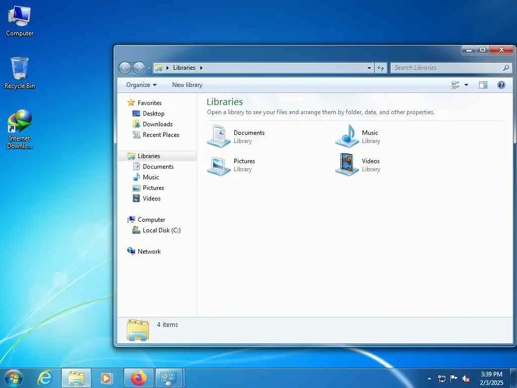Click the Back navigation arrow button
The image size is (517, 388).
point(125,68)
